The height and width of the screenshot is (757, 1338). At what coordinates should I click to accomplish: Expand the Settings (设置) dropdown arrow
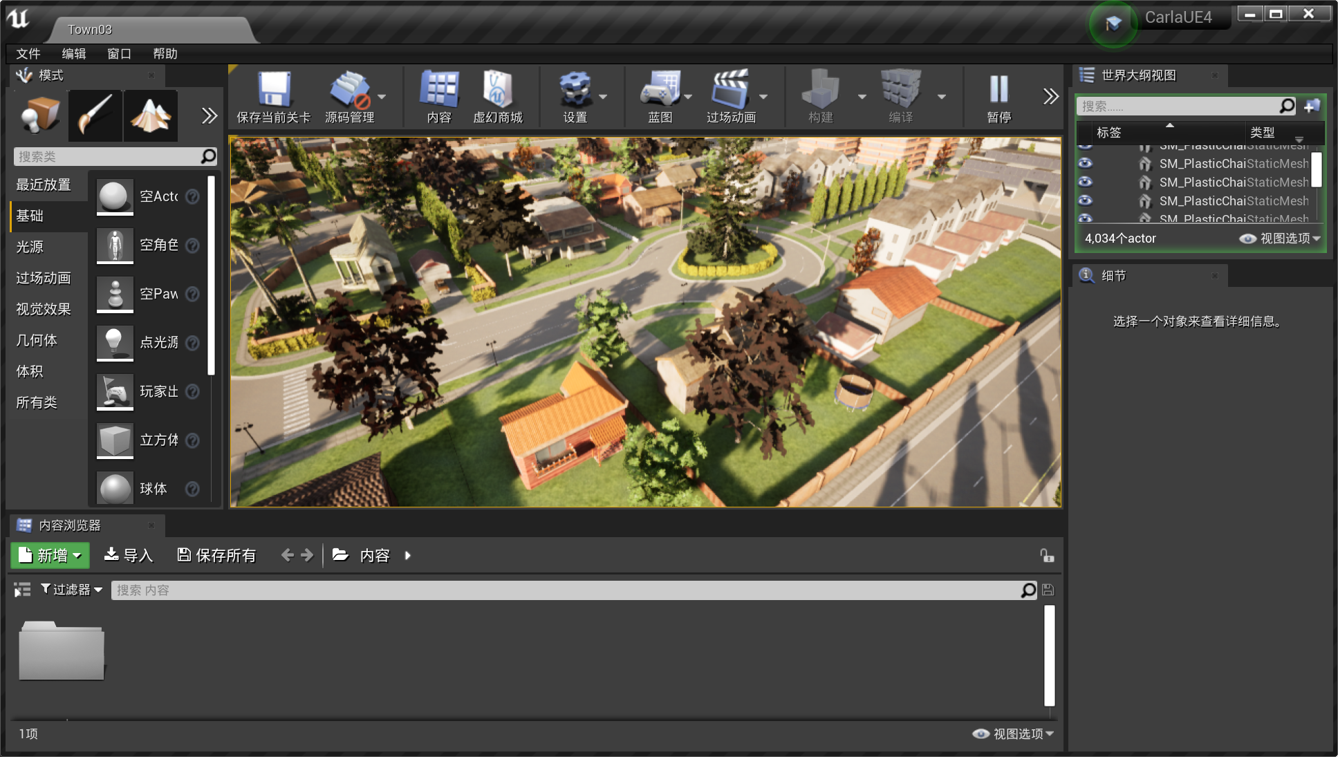point(603,97)
